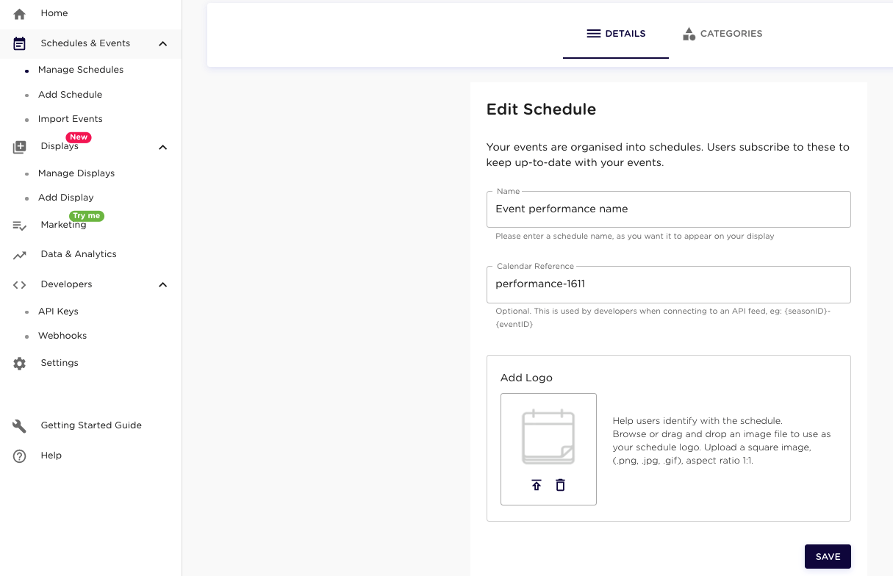
Task: Click the calendar logo placeholder thumbnail
Action: point(548,437)
